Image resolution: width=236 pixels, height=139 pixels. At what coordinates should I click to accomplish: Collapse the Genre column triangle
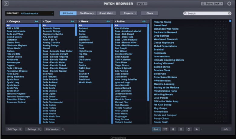click(x=79, y=22)
